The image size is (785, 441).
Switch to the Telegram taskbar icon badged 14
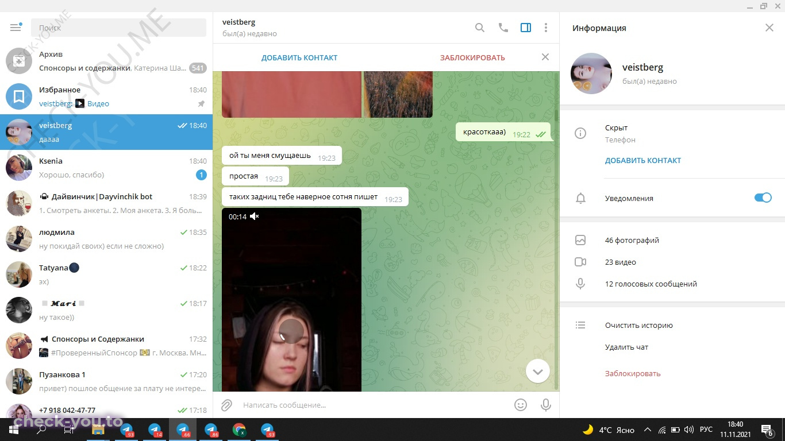click(x=155, y=430)
